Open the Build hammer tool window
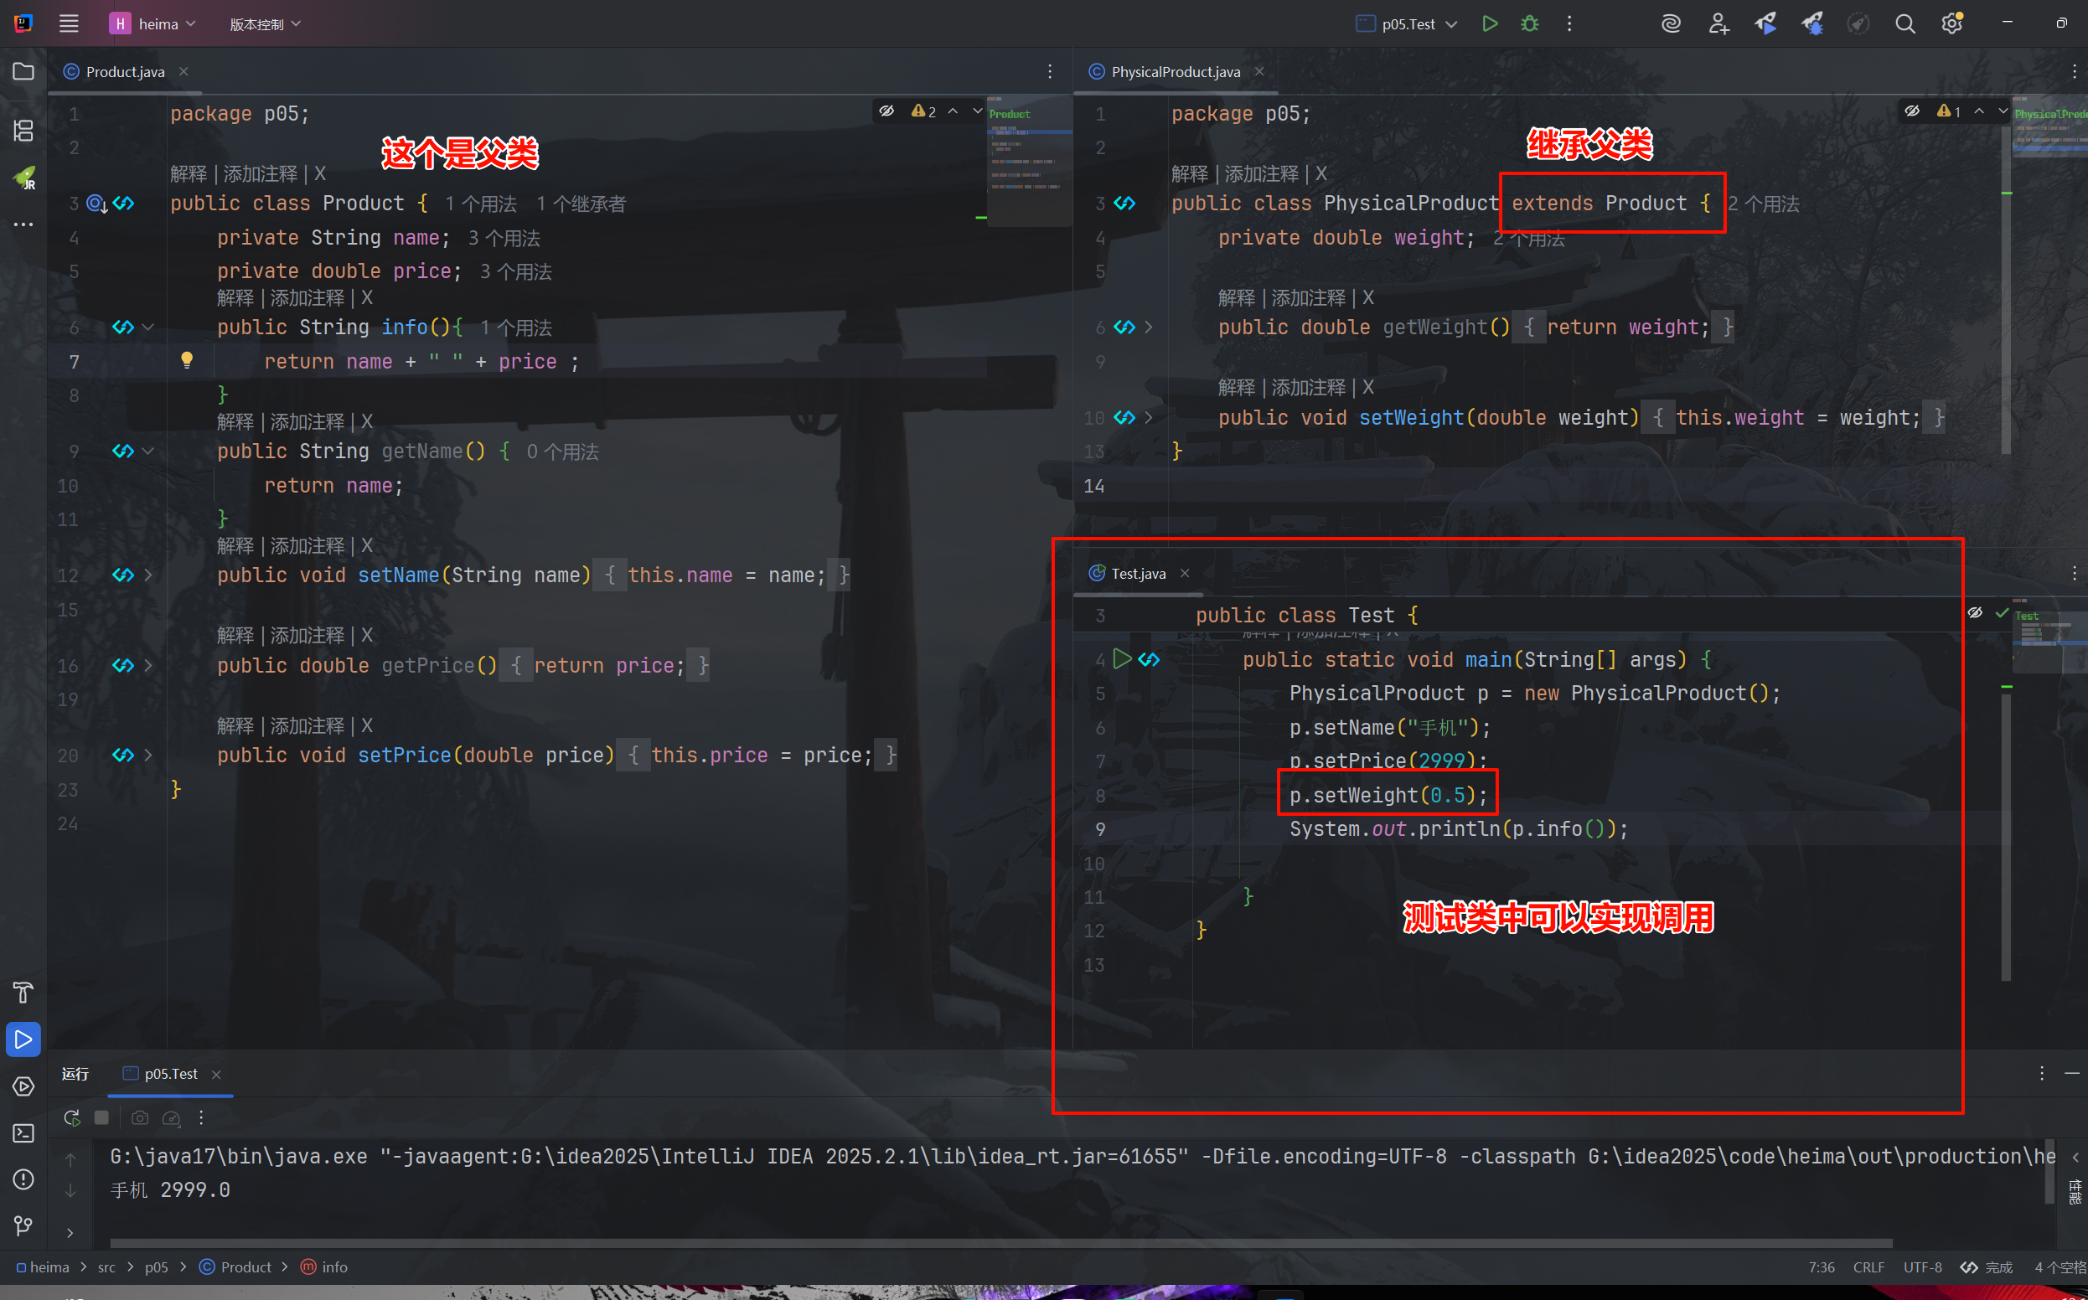 point(23,993)
